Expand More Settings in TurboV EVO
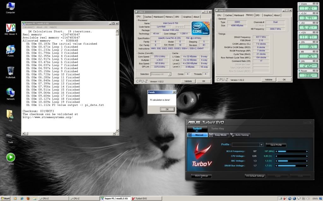The width and height of the screenshot is (323, 201). 201,176
